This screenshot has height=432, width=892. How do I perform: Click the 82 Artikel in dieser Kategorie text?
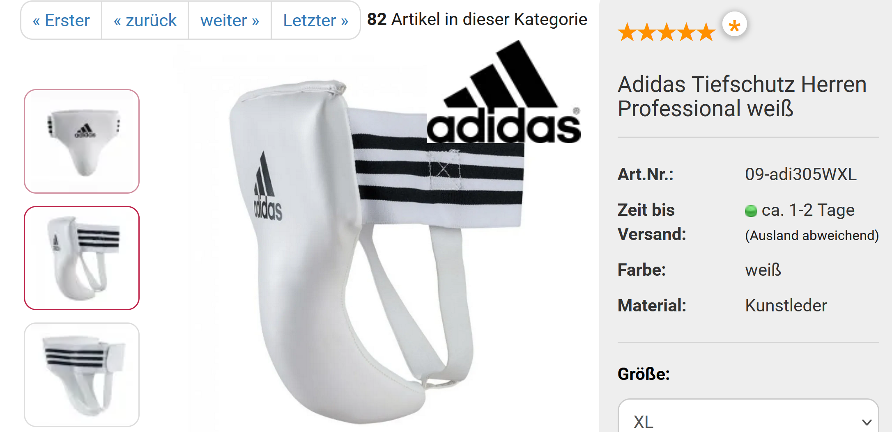click(x=477, y=19)
